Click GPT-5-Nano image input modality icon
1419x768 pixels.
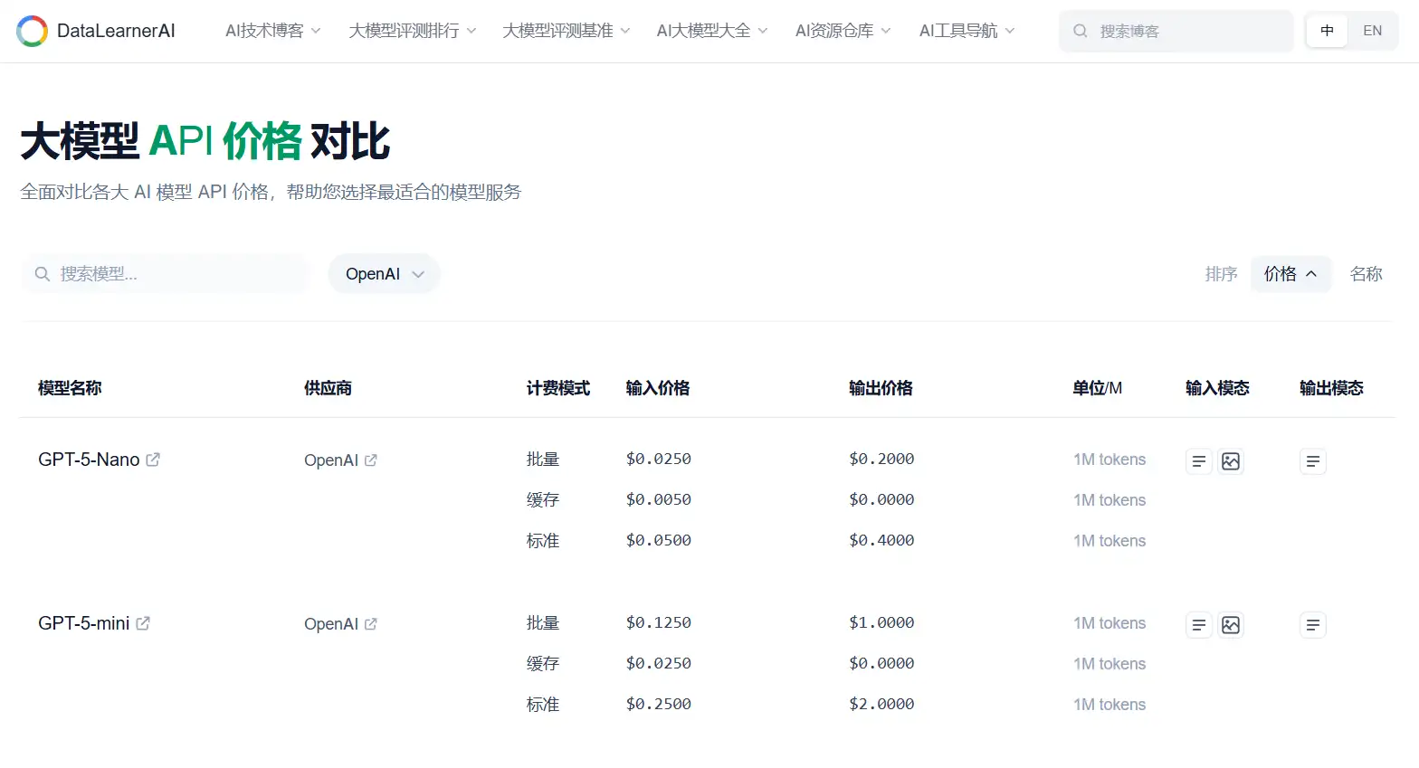(x=1231, y=461)
